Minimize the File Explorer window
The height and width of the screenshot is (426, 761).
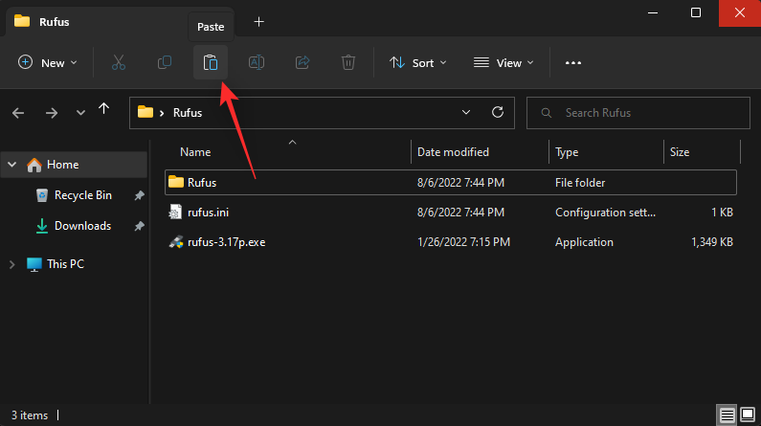click(x=653, y=12)
